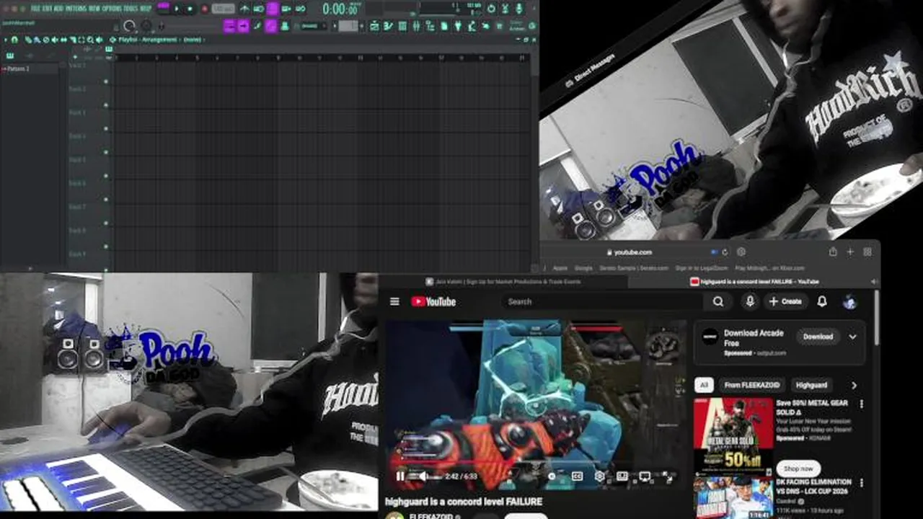
Task: Click the FL Studio time display
Action: tap(342, 9)
